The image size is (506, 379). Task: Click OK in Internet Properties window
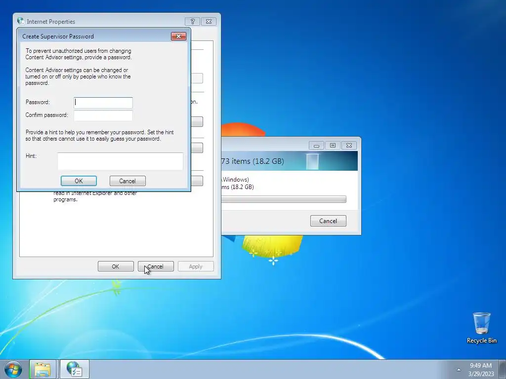[116, 266]
